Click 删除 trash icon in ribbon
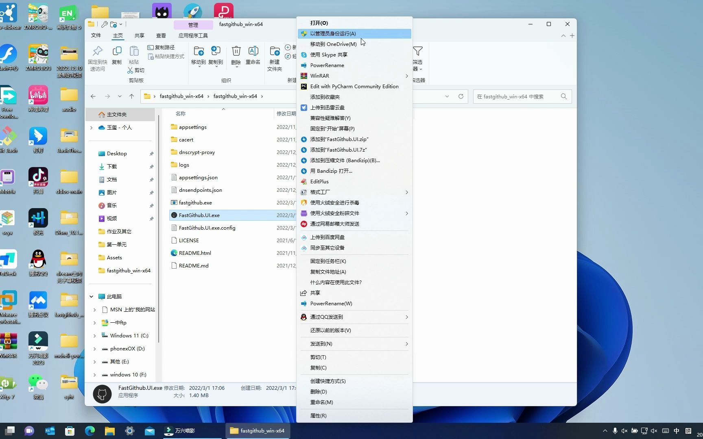The width and height of the screenshot is (703, 439). pyautogui.click(x=236, y=55)
